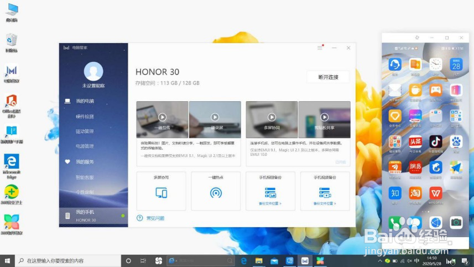Screen dimensions: 474x267
Task: Open the orange diamond member center app
Action: pyautogui.click(x=395, y=116)
